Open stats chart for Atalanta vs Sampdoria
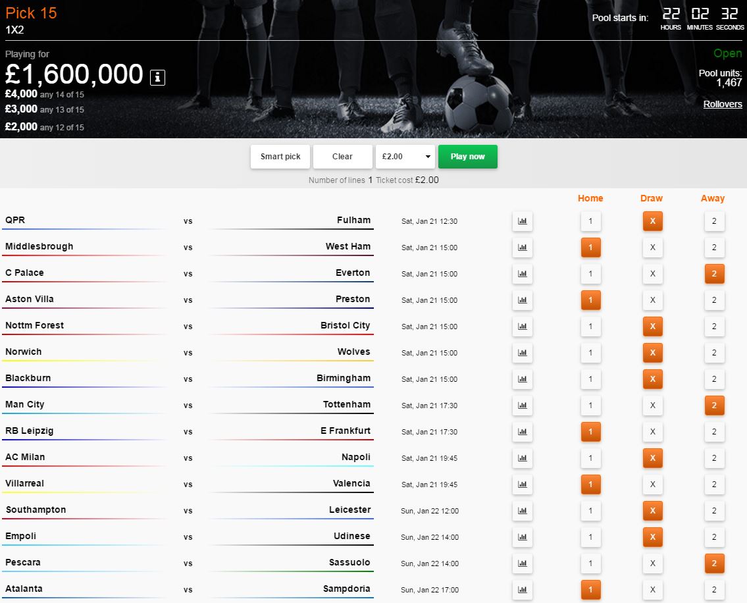Viewport: 747px width, 603px height. (x=523, y=590)
